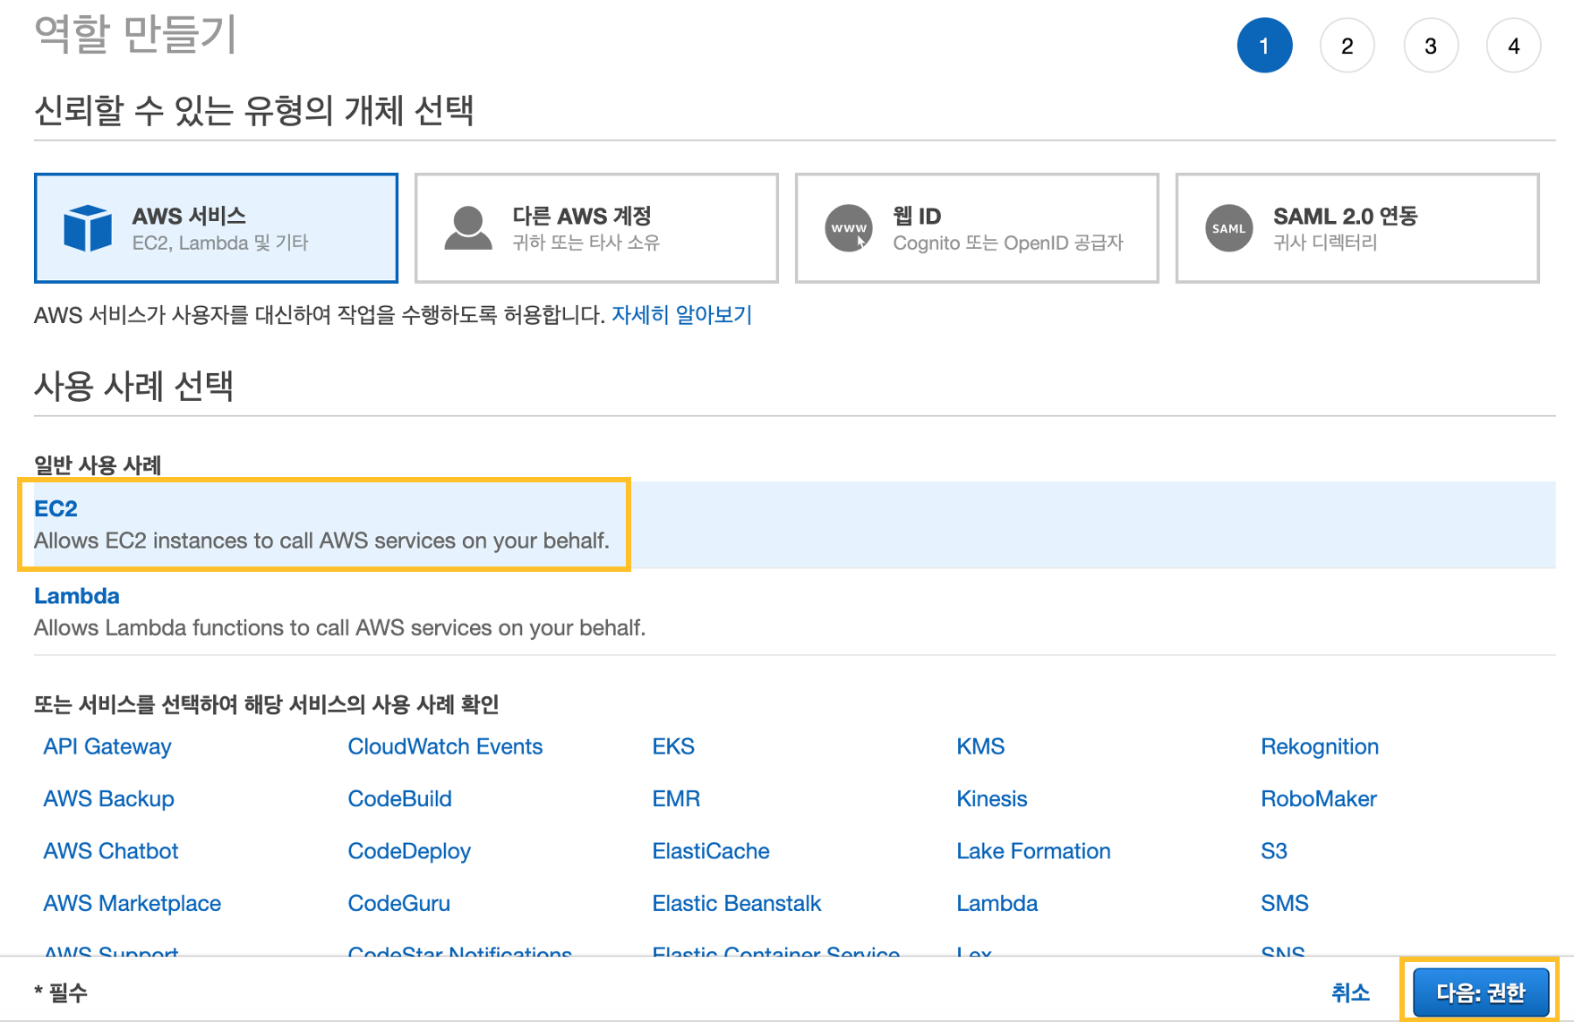This screenshot has height=1022, width=1574.
Task: Choose SMS service
Action: click(1285, 903)
